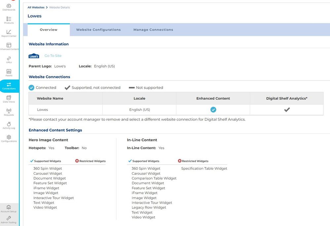This screenshot has height=226, width=330.
Task: Click the Digital Shelf Analytics* column header
Action: pos(287,98)
